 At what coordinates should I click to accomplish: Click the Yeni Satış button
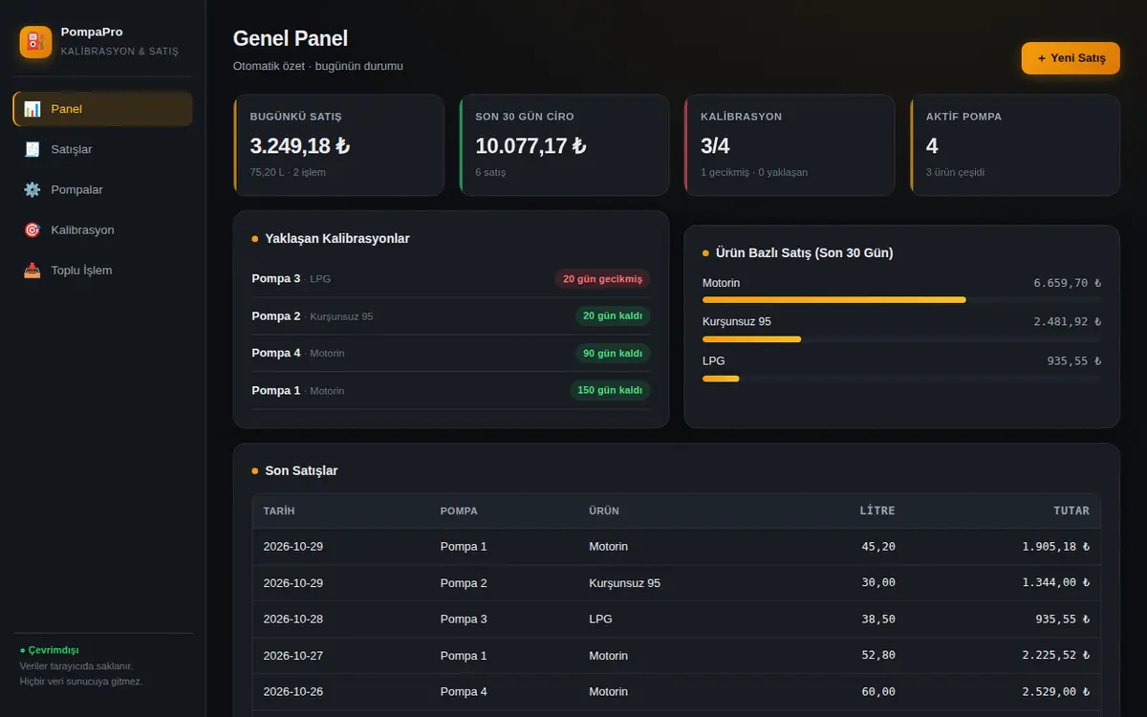[x=1071, y=58]
